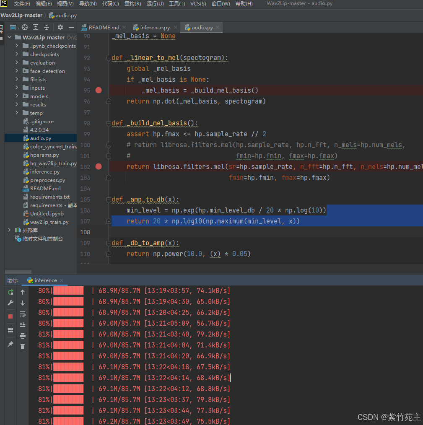Screen dimensions: 423x425
Task: Open the 重构(R) menu
Action: [x=132, y=3]
